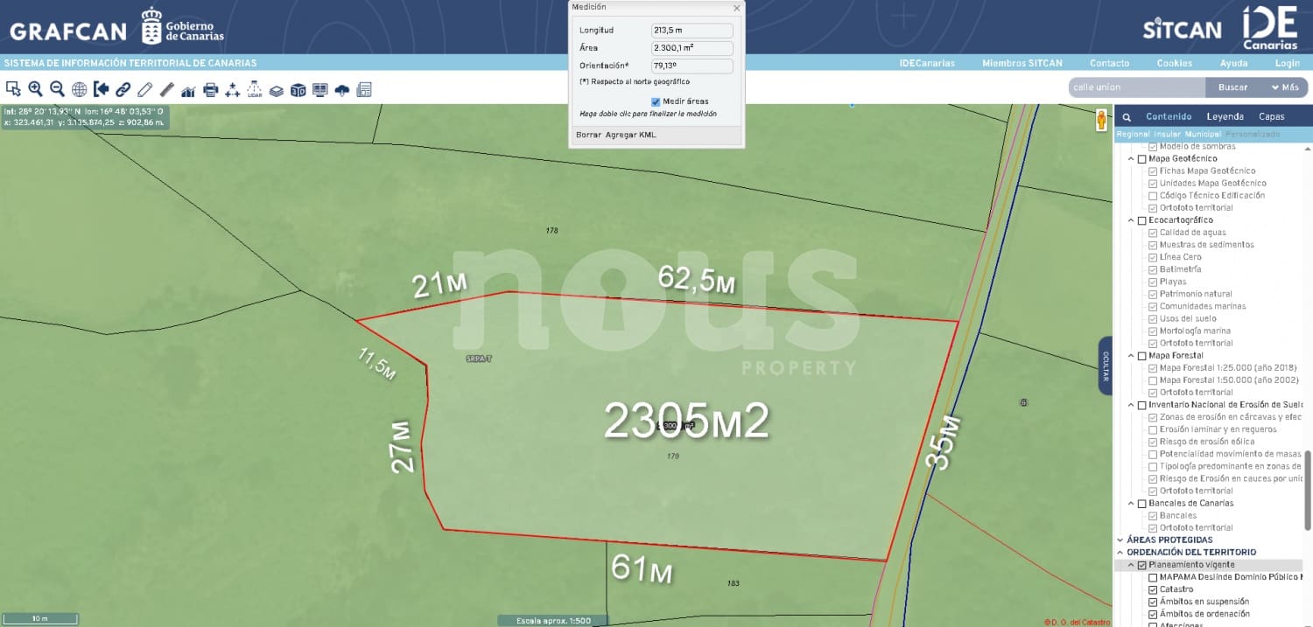Click the 'calle unión' search field

tap(1137, 87)
